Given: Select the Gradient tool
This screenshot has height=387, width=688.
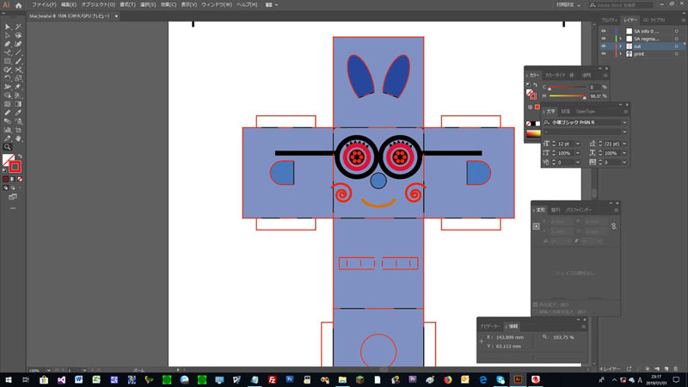Looking at the screenshot, I should tap(18, 104).
